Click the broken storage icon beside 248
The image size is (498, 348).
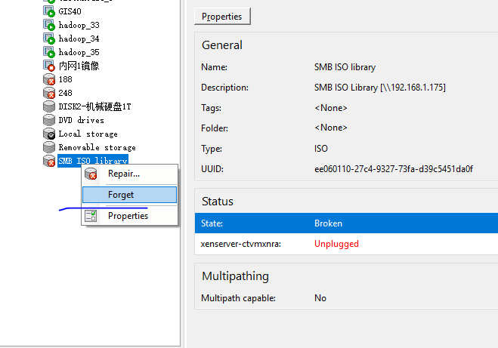(49, 93)
